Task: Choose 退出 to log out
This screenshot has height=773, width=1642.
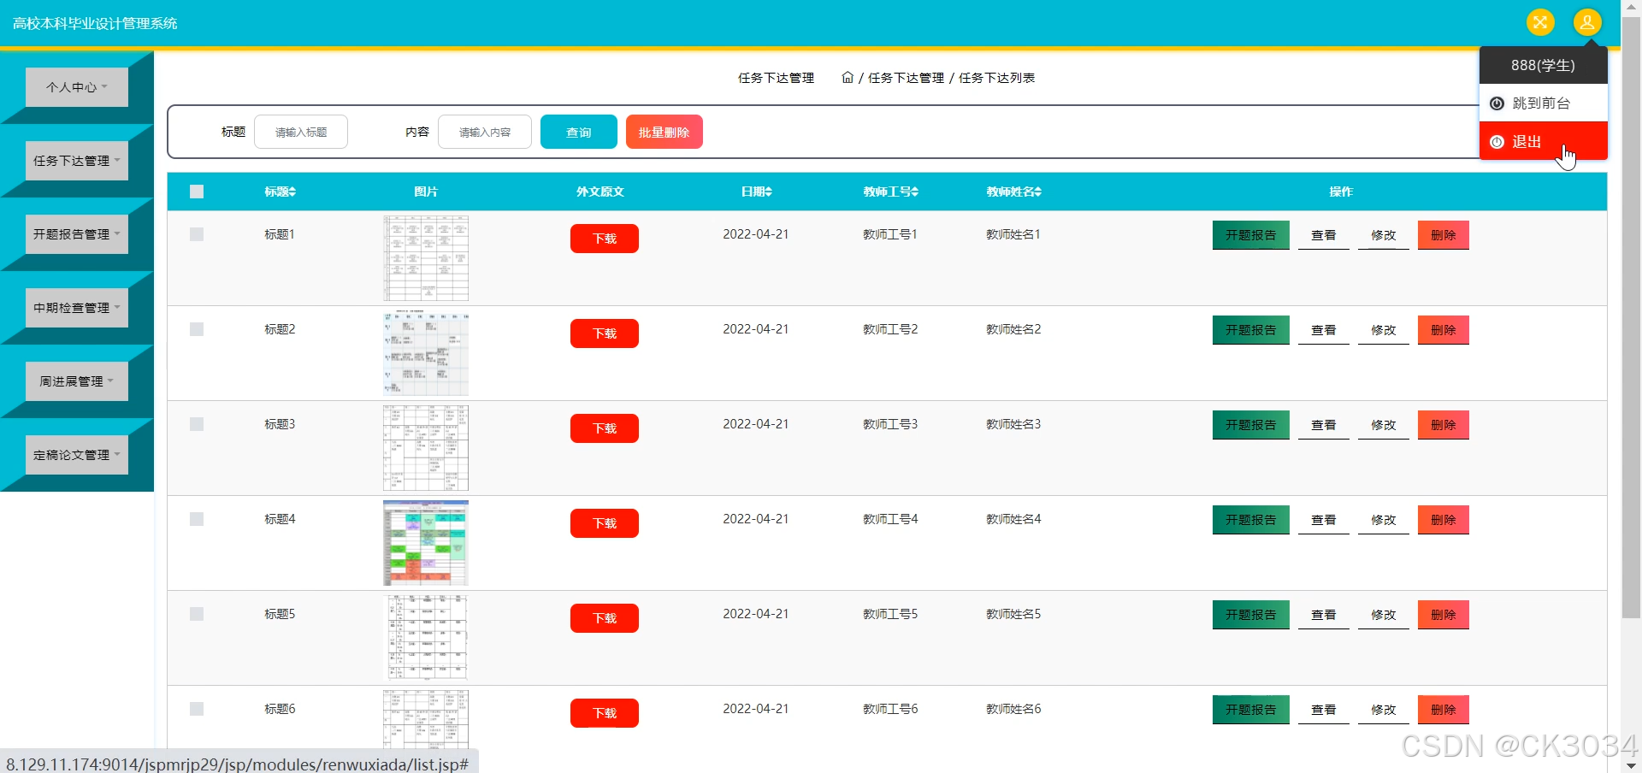Action: point(1544,142)
